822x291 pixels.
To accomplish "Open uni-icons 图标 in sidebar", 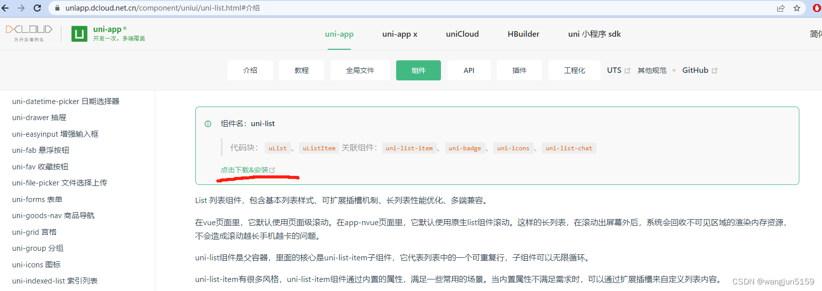I will (x=36, y=265).
